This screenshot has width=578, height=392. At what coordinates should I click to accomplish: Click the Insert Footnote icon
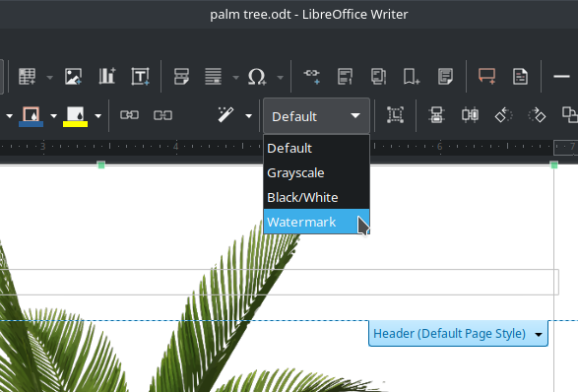click(x=345, y=77)
